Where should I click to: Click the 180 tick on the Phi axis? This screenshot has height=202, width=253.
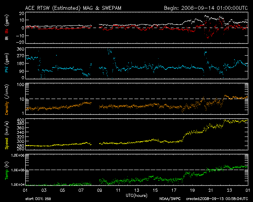[20, 63]
